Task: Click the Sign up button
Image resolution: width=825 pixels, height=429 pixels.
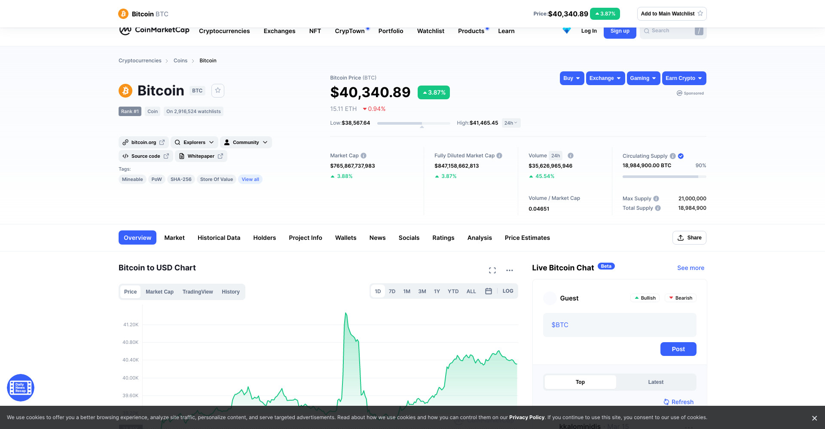Action: (x=620, y=31)
